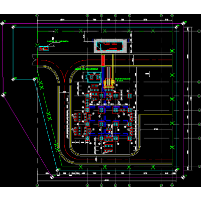Screen dimensions: 201x201
Task: Click the magenta boundary vertex marker at top-right corner
Action: tap(183, 24)
